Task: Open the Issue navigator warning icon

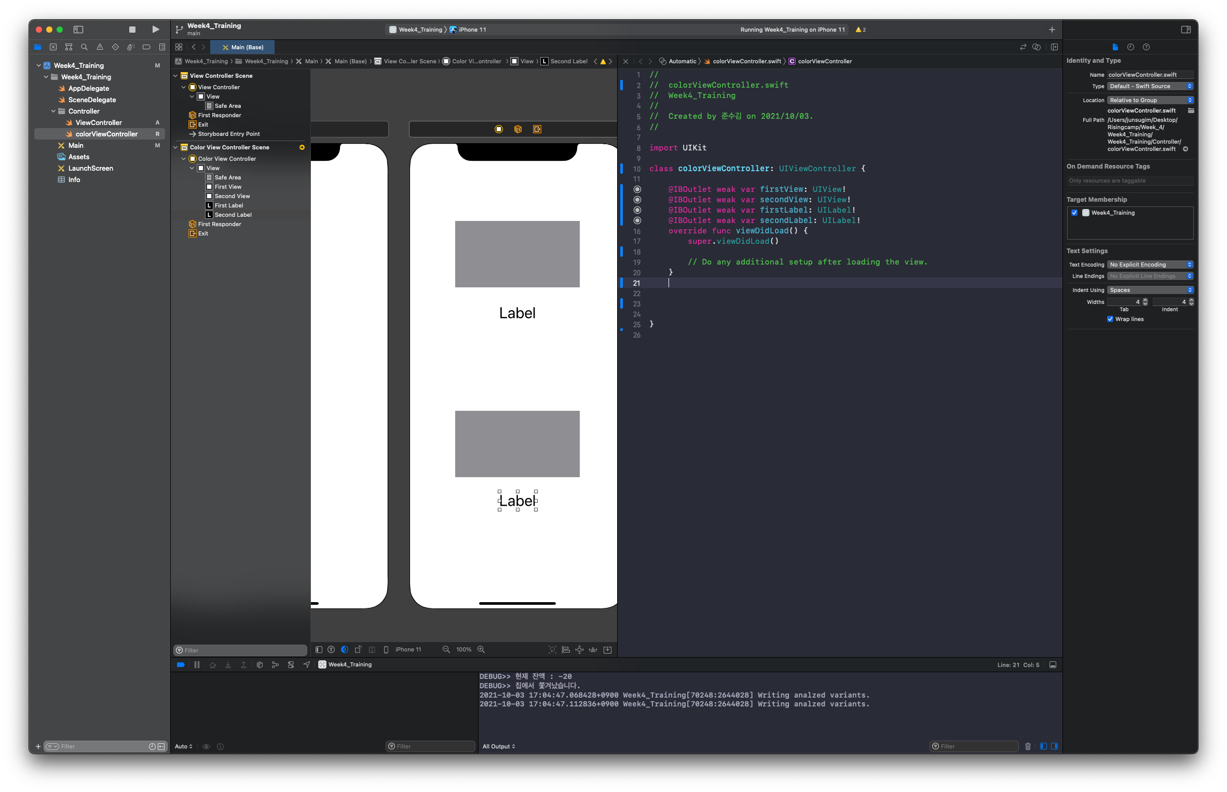Action: pyautogui.click(x=100, y=47)
